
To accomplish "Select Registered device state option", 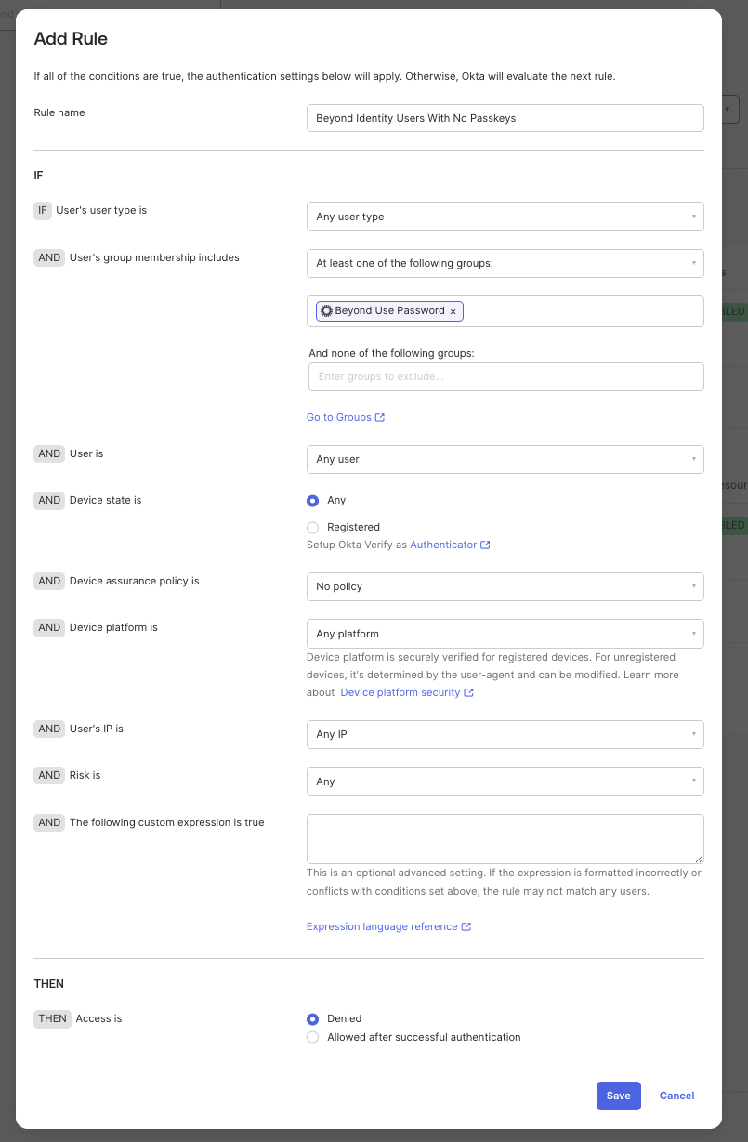I will click(313, 528).
